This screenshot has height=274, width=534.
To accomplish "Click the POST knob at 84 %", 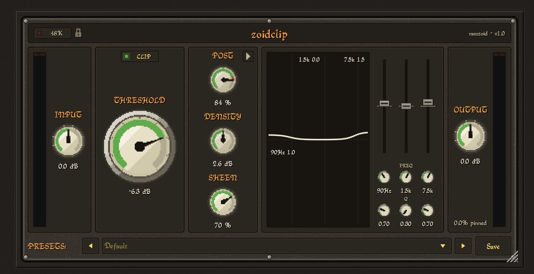I will tap(223, 79).
